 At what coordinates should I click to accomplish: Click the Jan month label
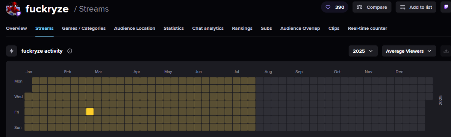tap(29, 72)
